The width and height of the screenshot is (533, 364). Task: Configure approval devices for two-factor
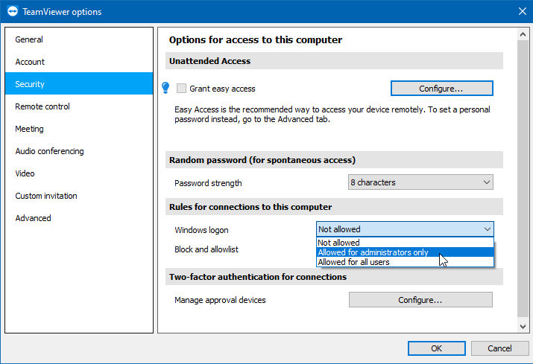point(420,300)
